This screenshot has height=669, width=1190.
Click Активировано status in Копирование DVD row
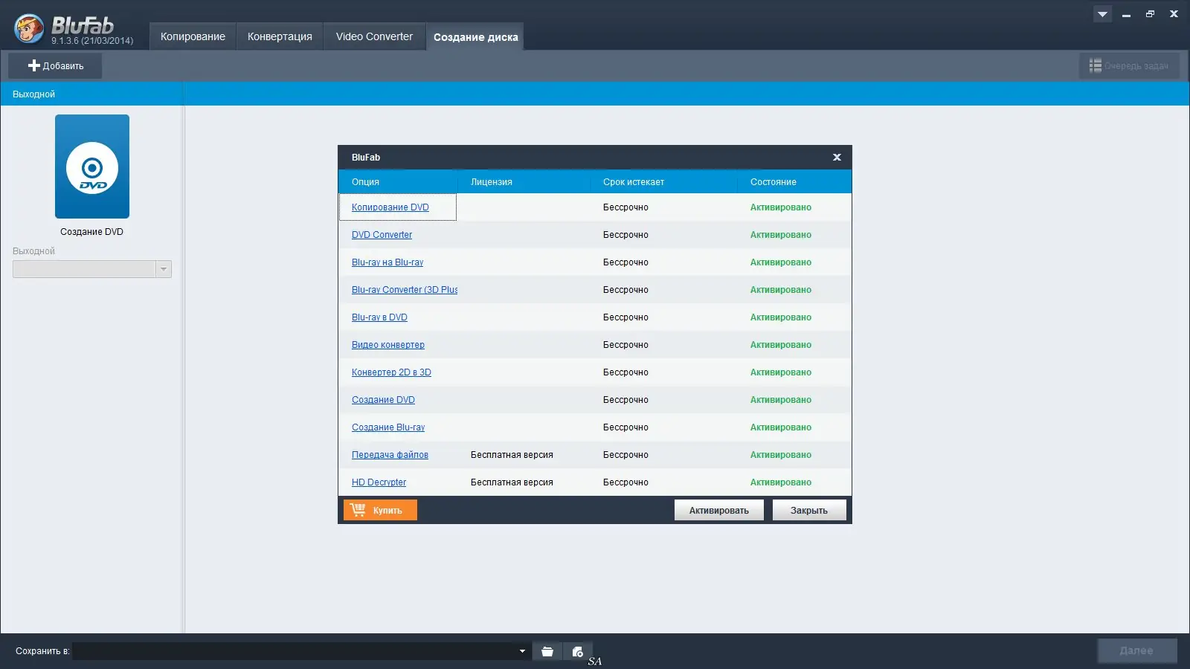[x=781, y=207]
